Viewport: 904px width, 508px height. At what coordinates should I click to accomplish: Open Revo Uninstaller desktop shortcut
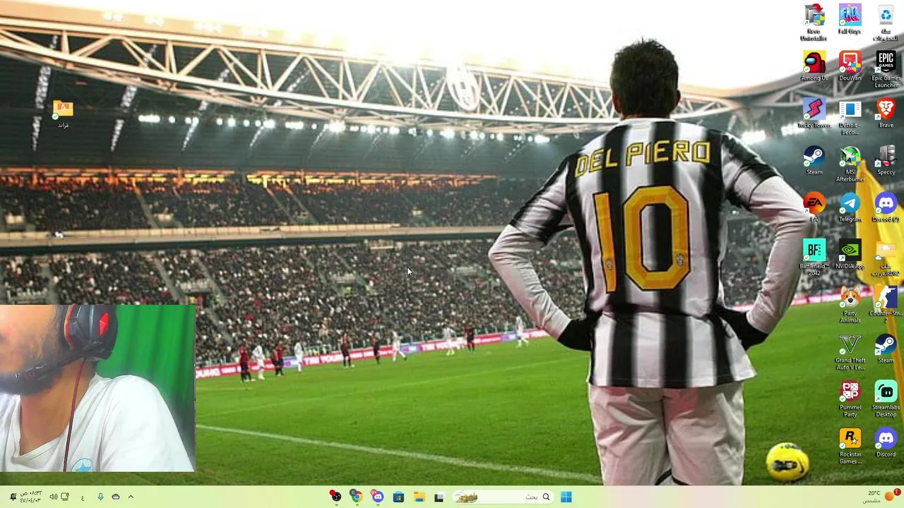[814, 23]
